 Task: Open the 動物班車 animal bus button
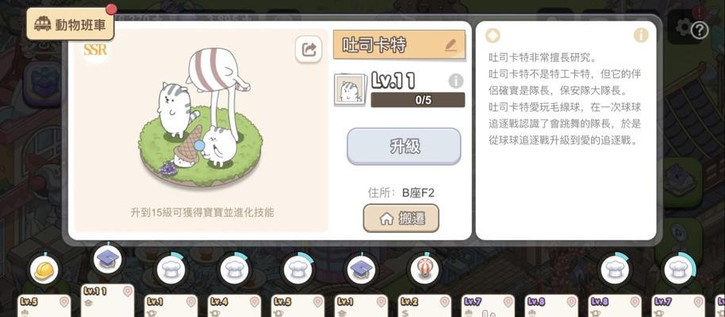tap(71, 24)
